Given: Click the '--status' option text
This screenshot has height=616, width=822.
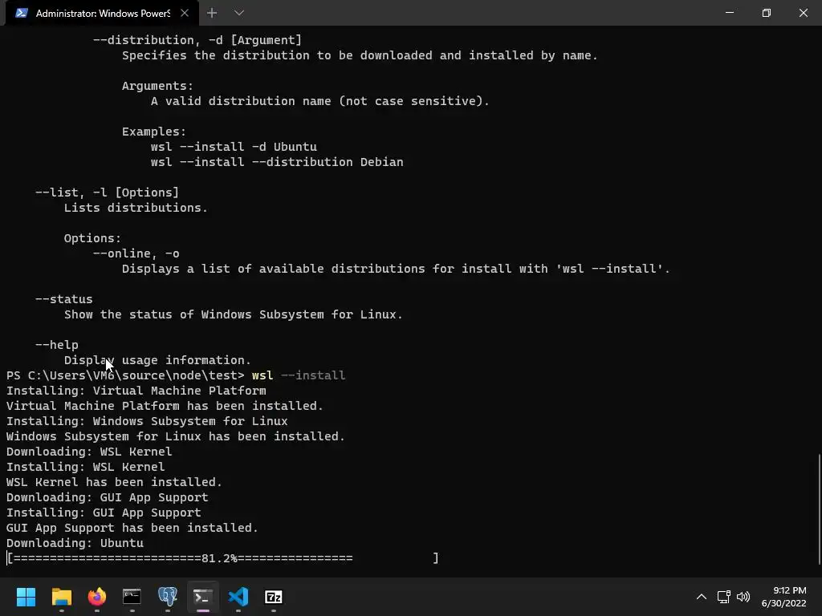Looking at the screenshot, I should pyautogui.click(x=64, y=299).
